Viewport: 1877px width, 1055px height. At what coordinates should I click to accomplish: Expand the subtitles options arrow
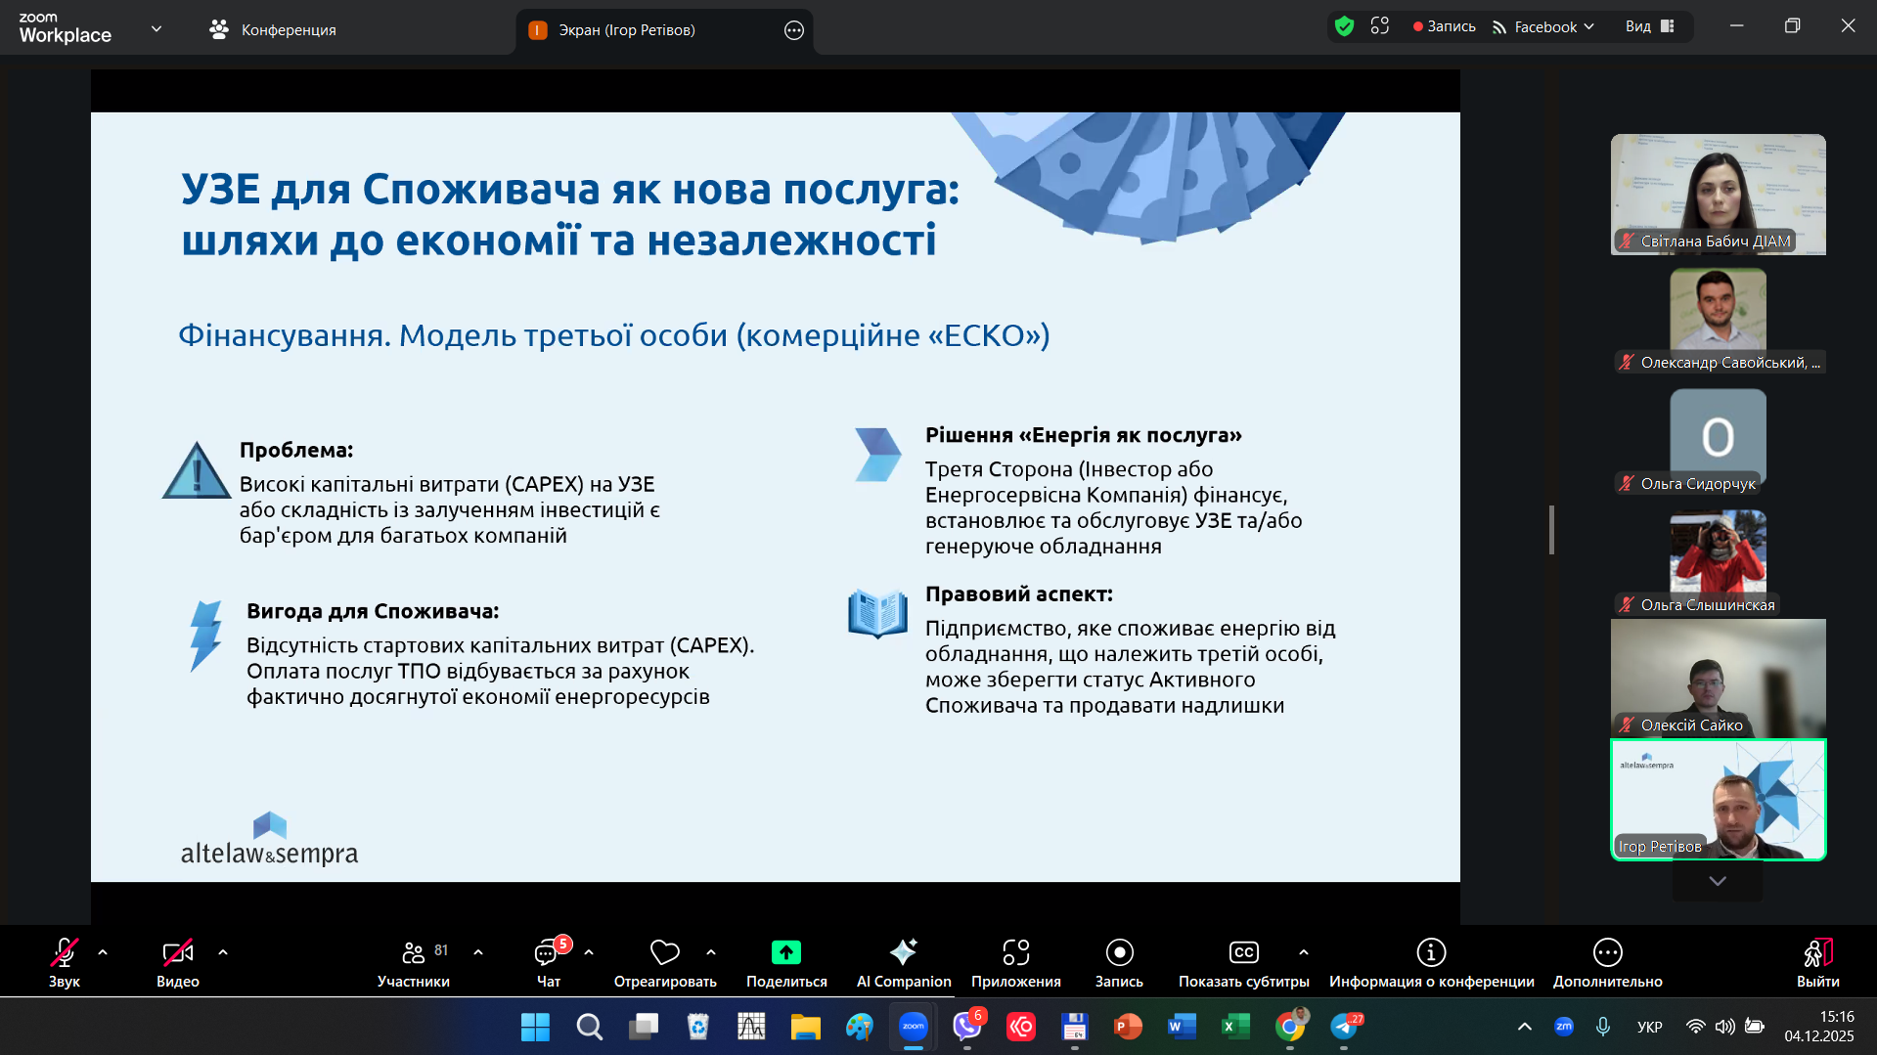pos(1304,951)
